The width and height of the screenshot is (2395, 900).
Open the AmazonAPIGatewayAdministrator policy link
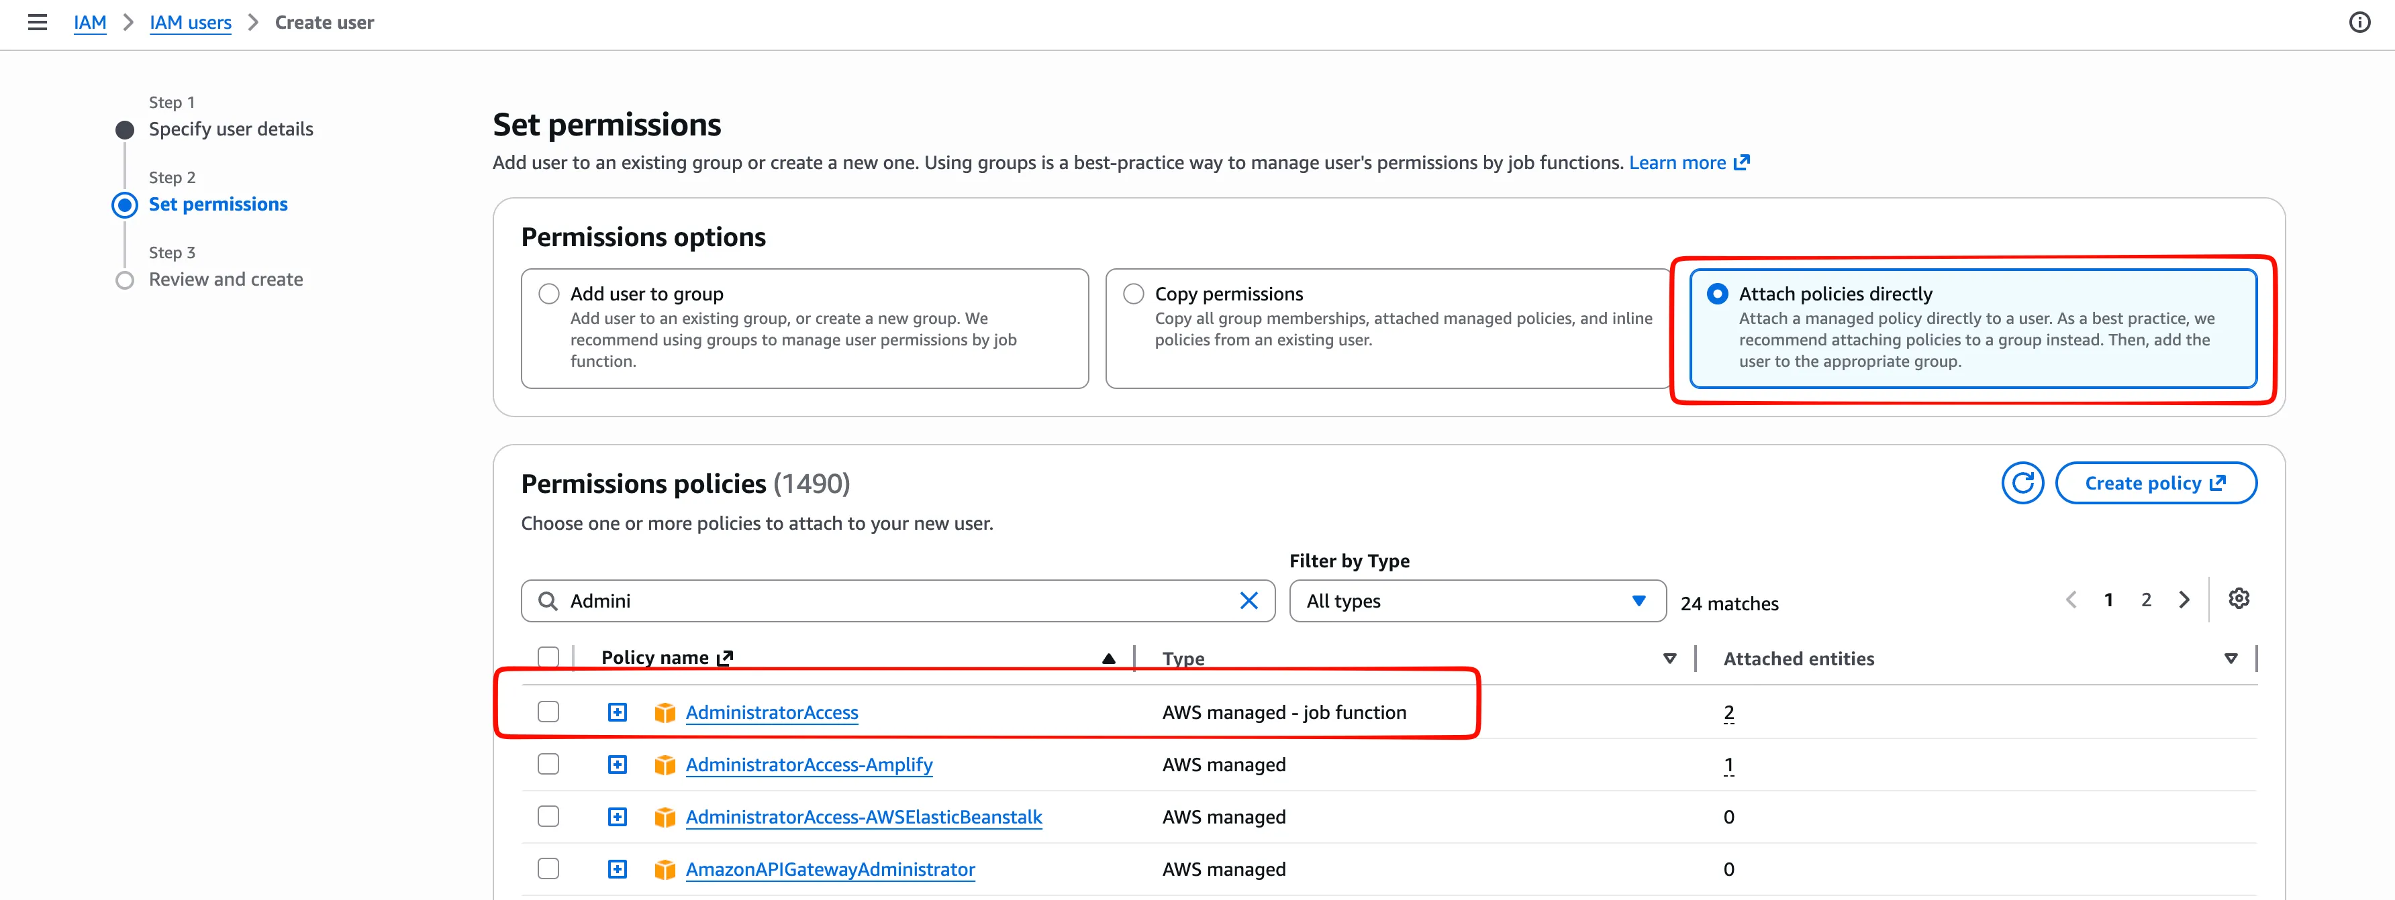[x=830, y=869]
